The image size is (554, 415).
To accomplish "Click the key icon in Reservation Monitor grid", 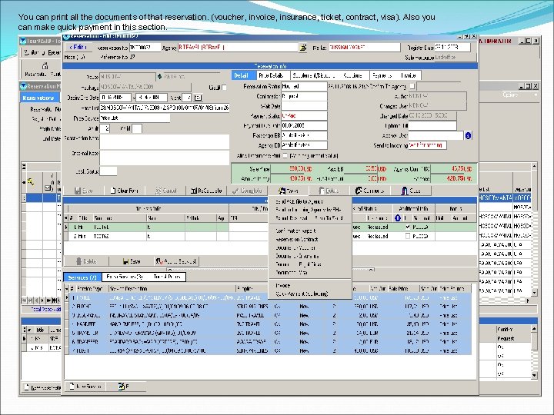I will (32, 182).
